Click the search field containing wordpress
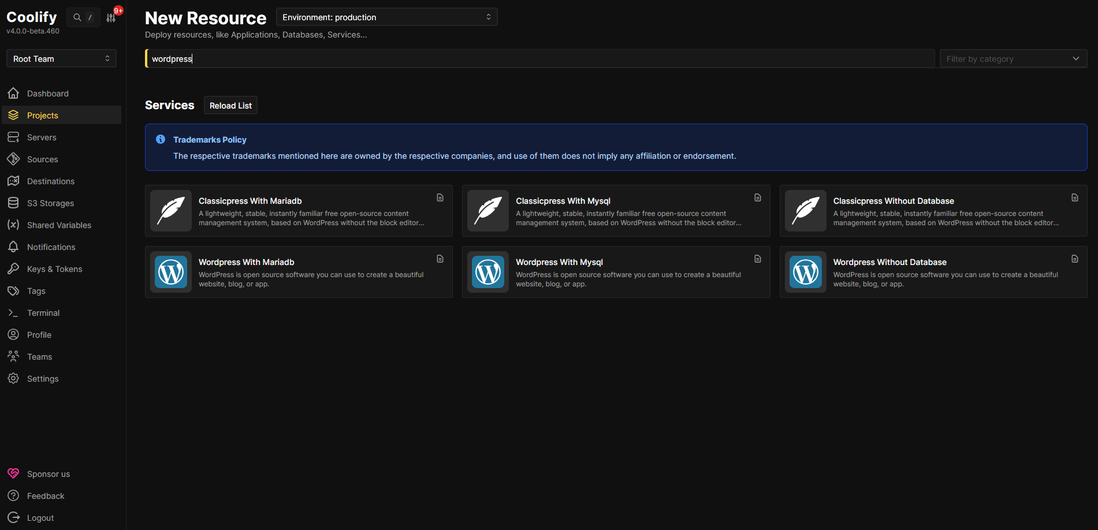This screenshot has width=1098, height=530. click(540, 58)
